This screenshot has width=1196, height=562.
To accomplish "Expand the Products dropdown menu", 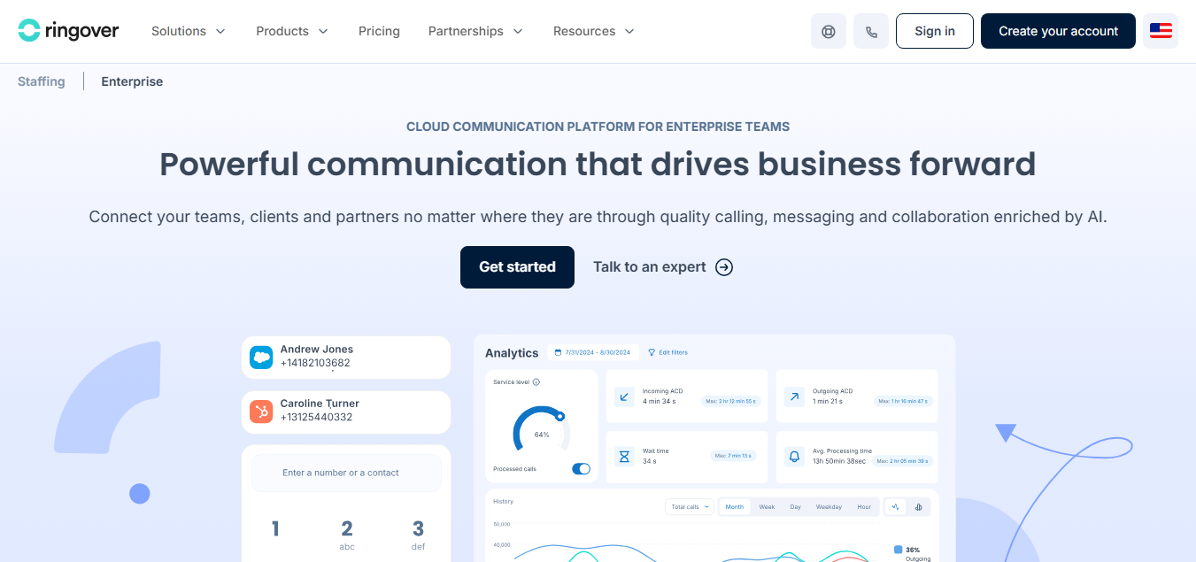I will coord(291,31).
